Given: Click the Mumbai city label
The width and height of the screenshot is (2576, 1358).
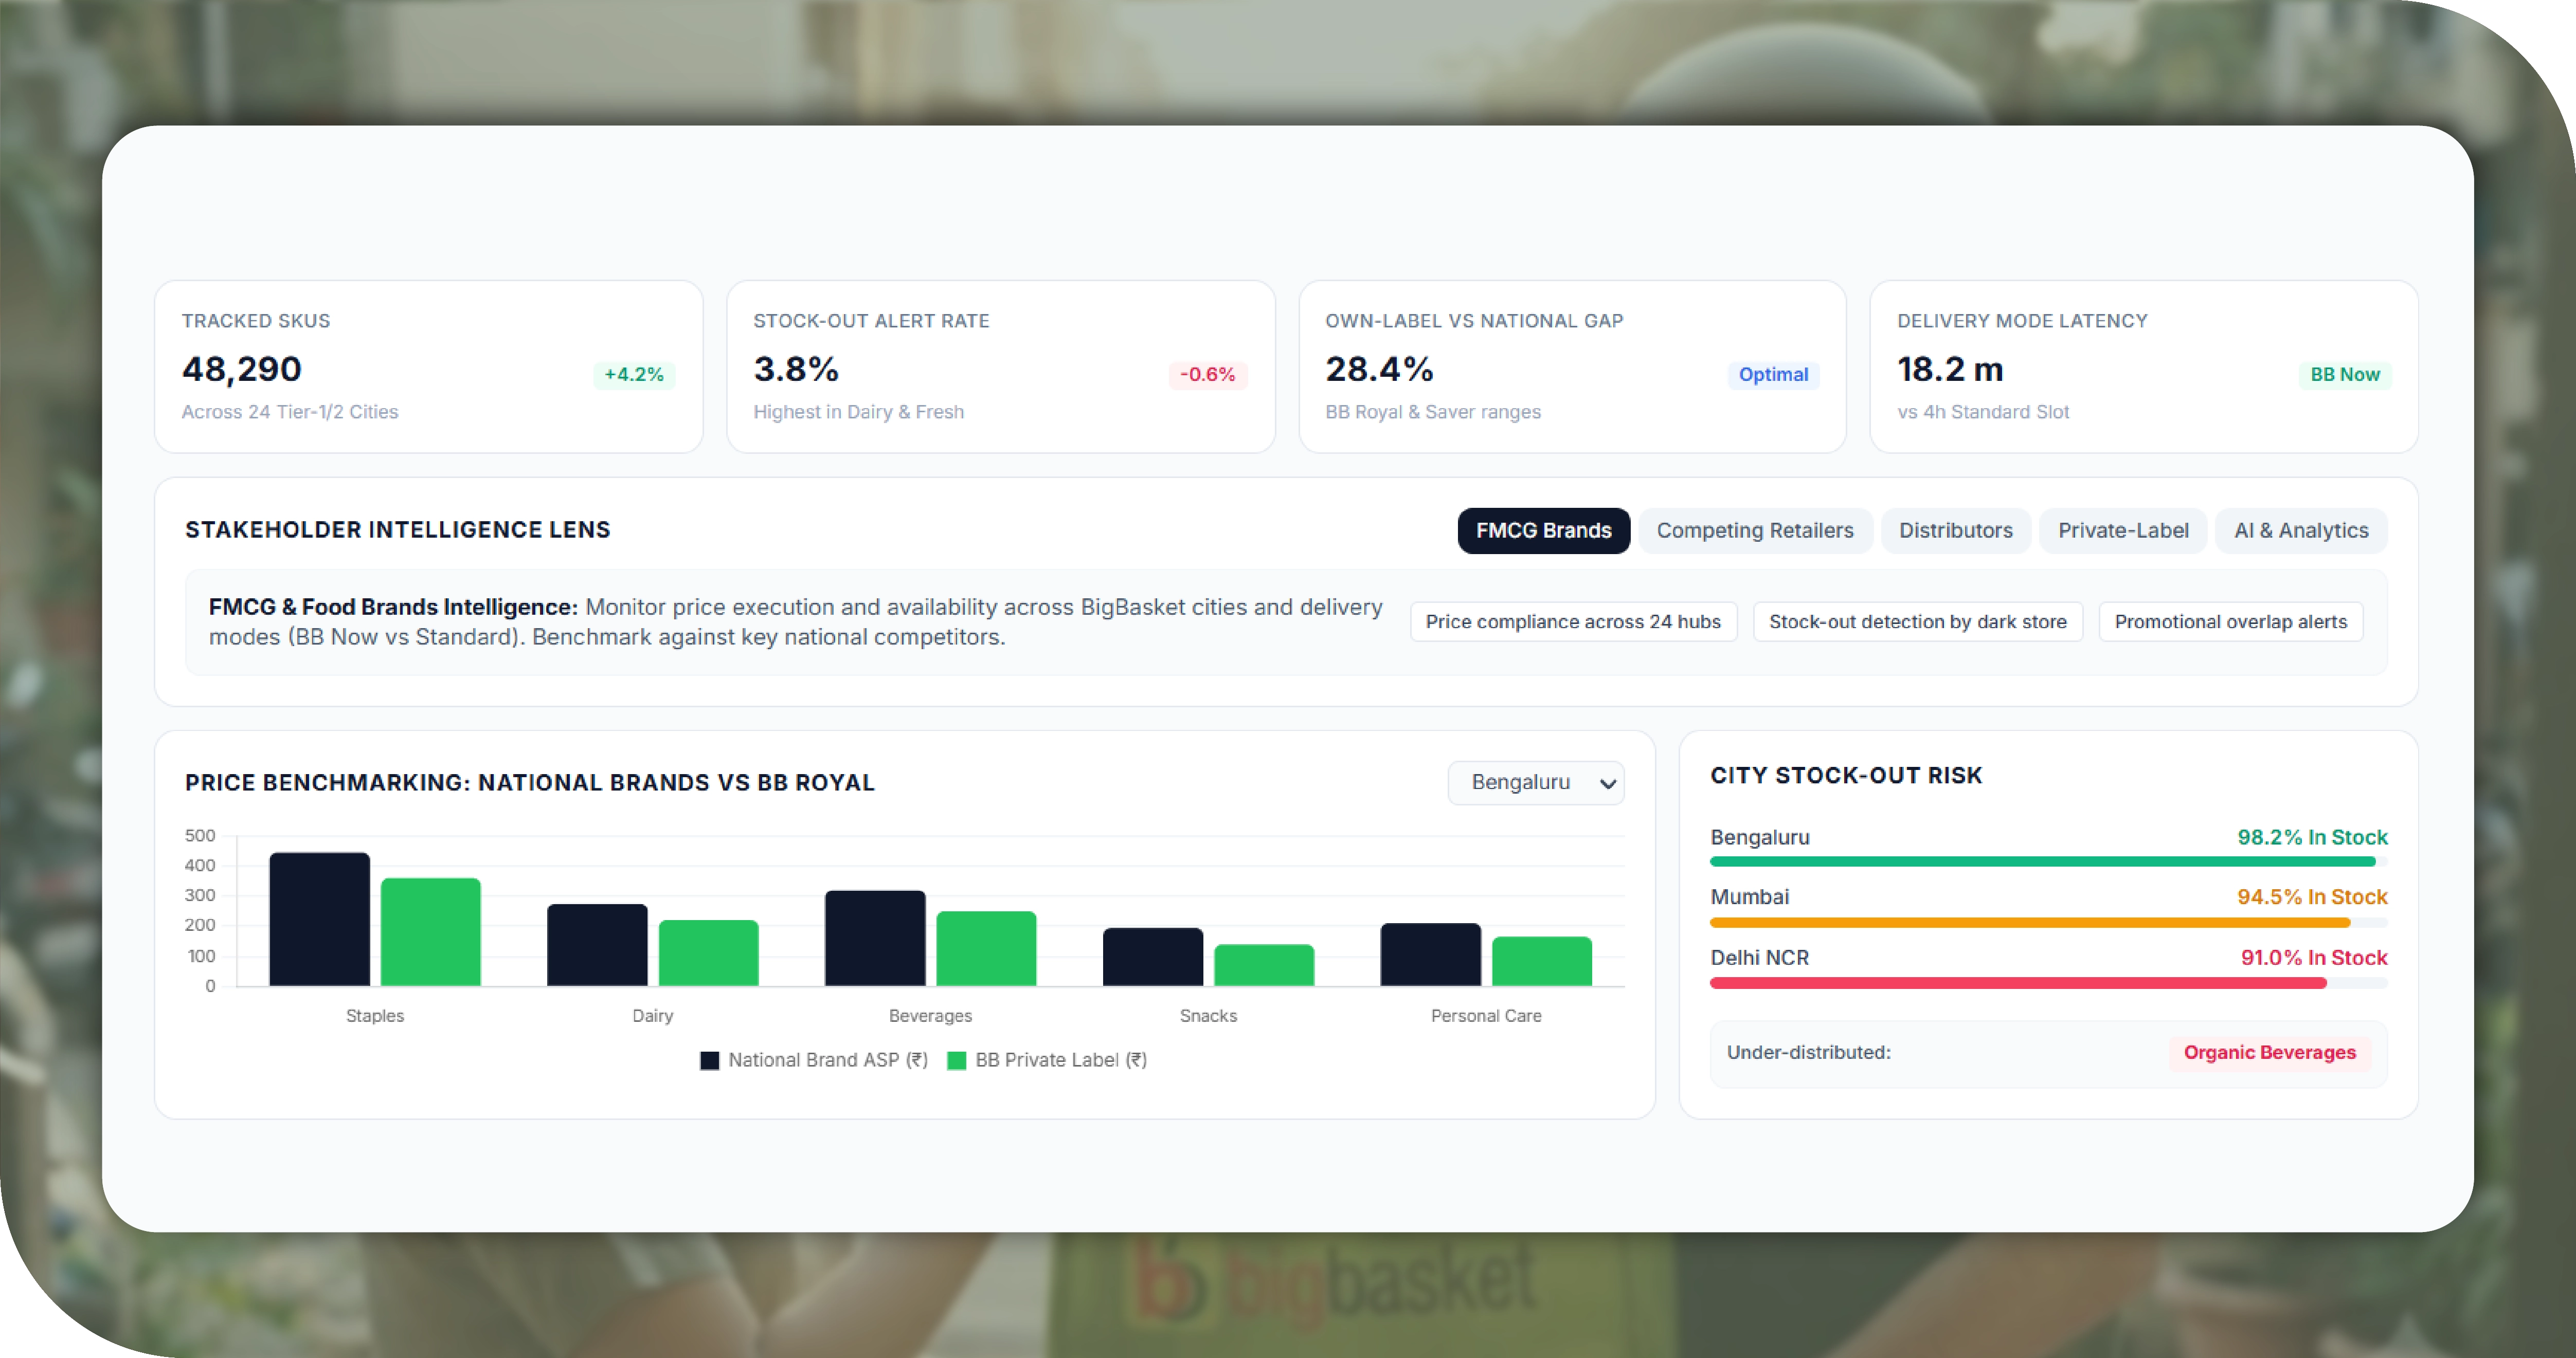Looking at the screenshot, I should pos(1749,897).
